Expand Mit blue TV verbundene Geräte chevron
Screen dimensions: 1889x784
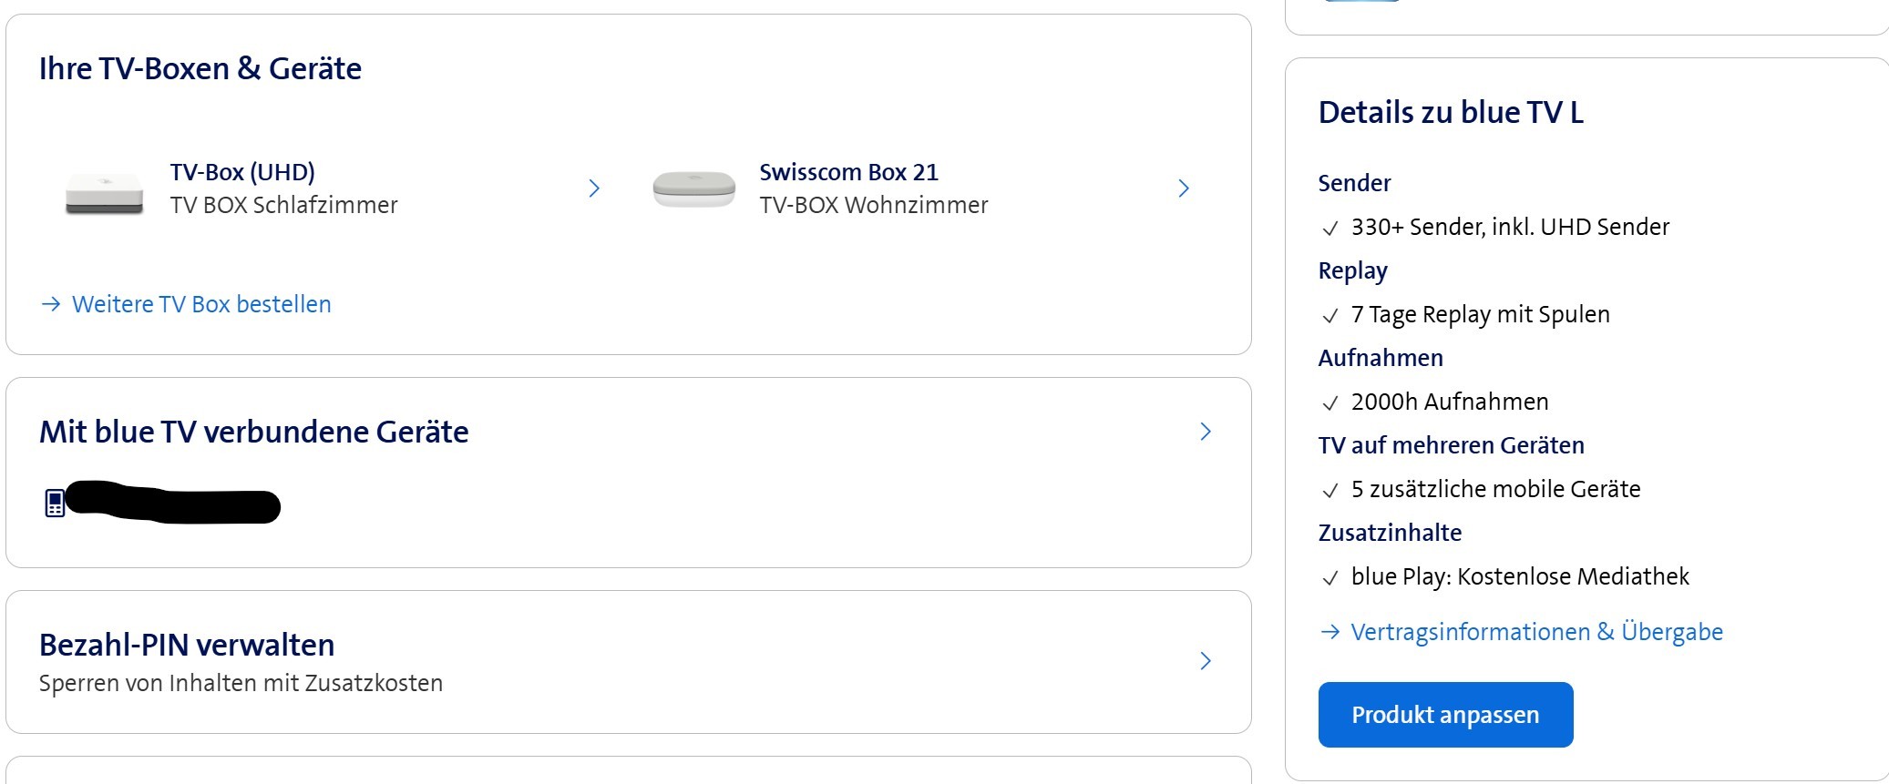(x=1206, y=432)
